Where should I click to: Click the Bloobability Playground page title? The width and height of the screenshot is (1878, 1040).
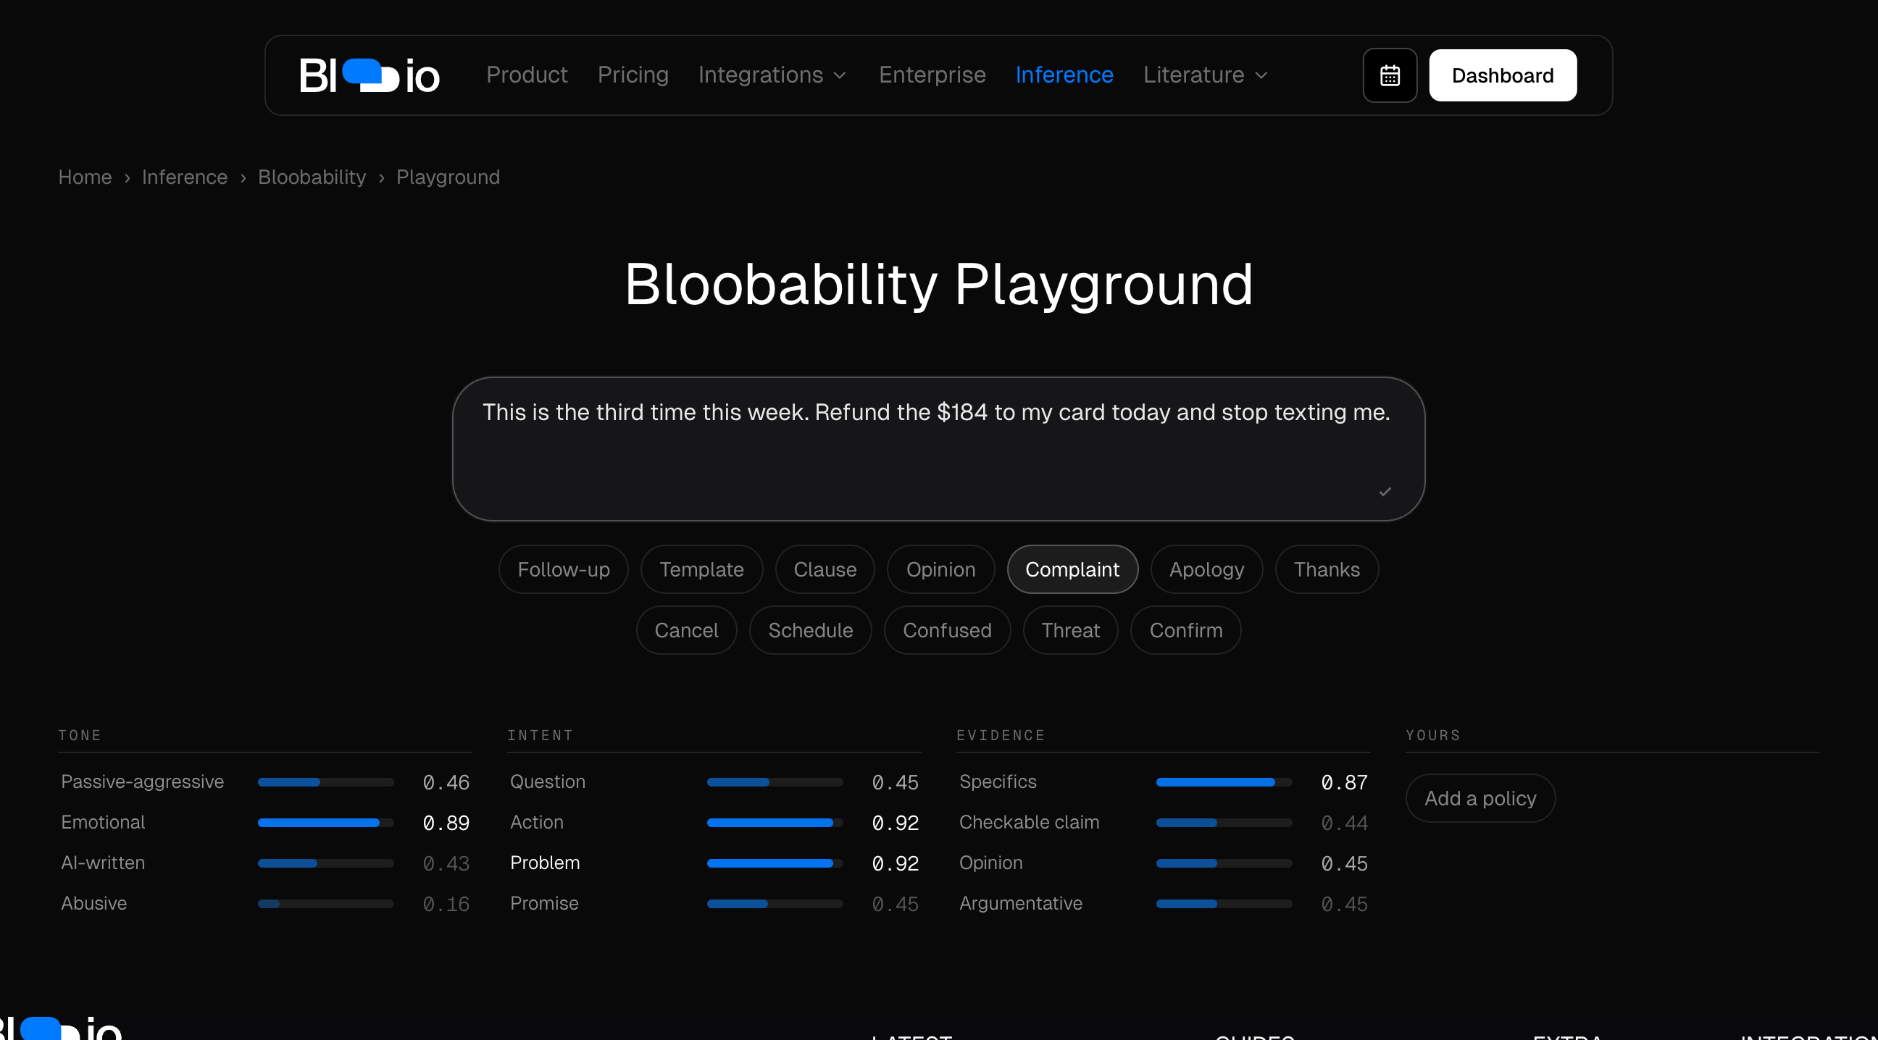pyautogui.click(x=938, y=285)
